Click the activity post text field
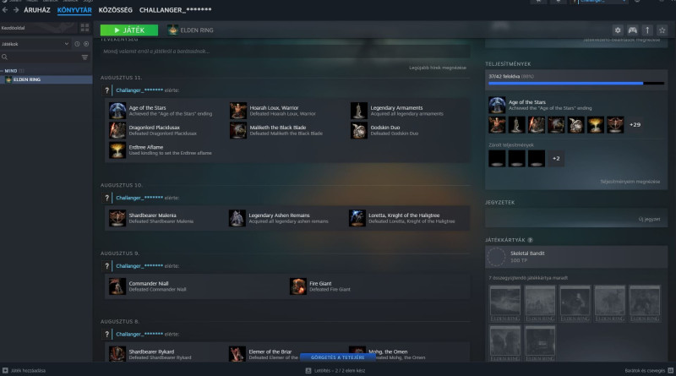This screenshot has height=376, width=676. pos(285,52)
